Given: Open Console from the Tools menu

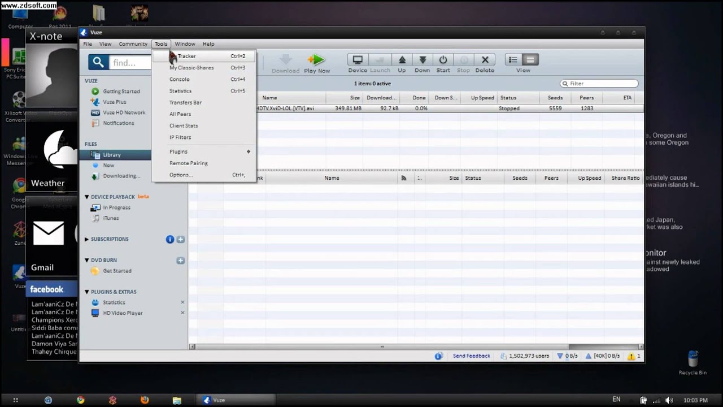Looking at the screenshot, I should (204, 79).
